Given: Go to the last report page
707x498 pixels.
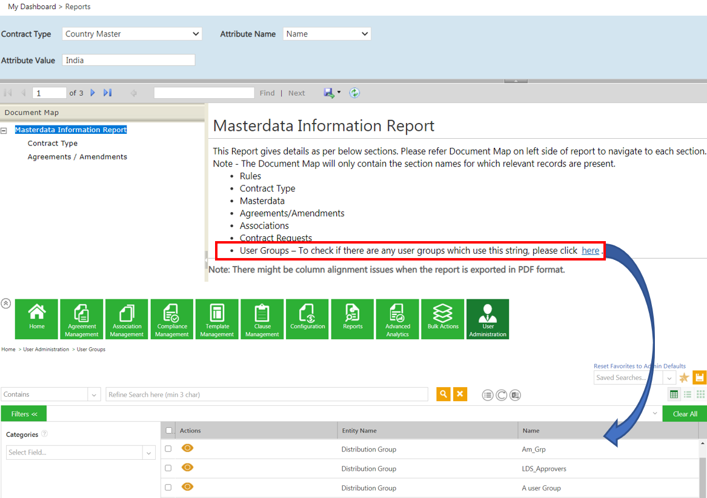Looking at the screenshot, I should point(107,93).
